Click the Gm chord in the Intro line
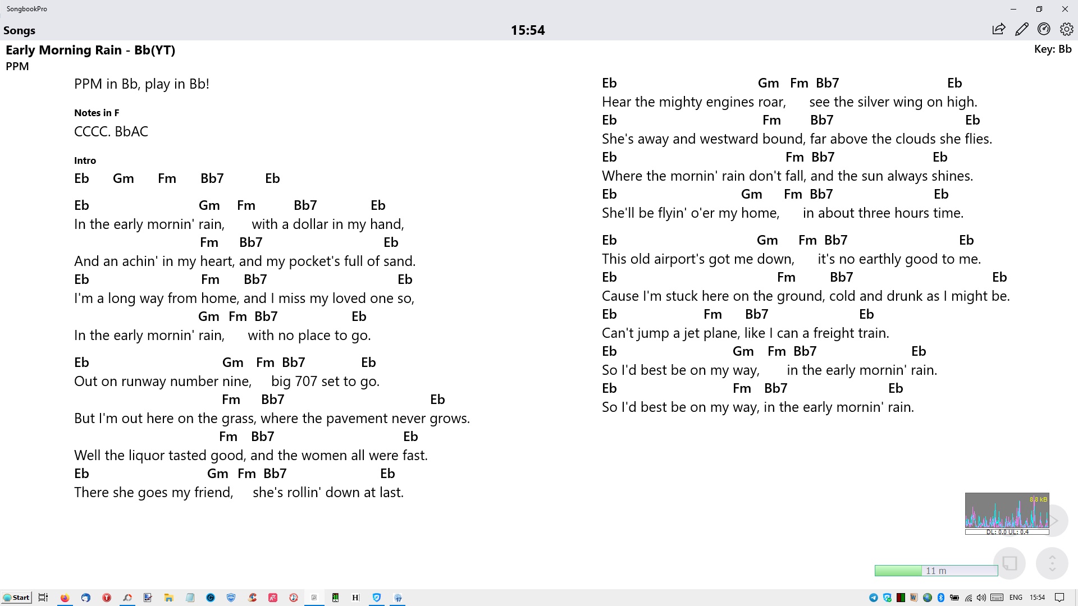The width and height of the screenshot is (1078, 606). 124,178
